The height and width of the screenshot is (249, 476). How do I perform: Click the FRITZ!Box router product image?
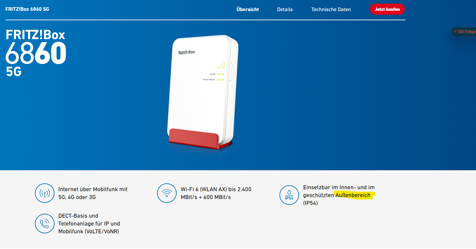coord(202,92)
